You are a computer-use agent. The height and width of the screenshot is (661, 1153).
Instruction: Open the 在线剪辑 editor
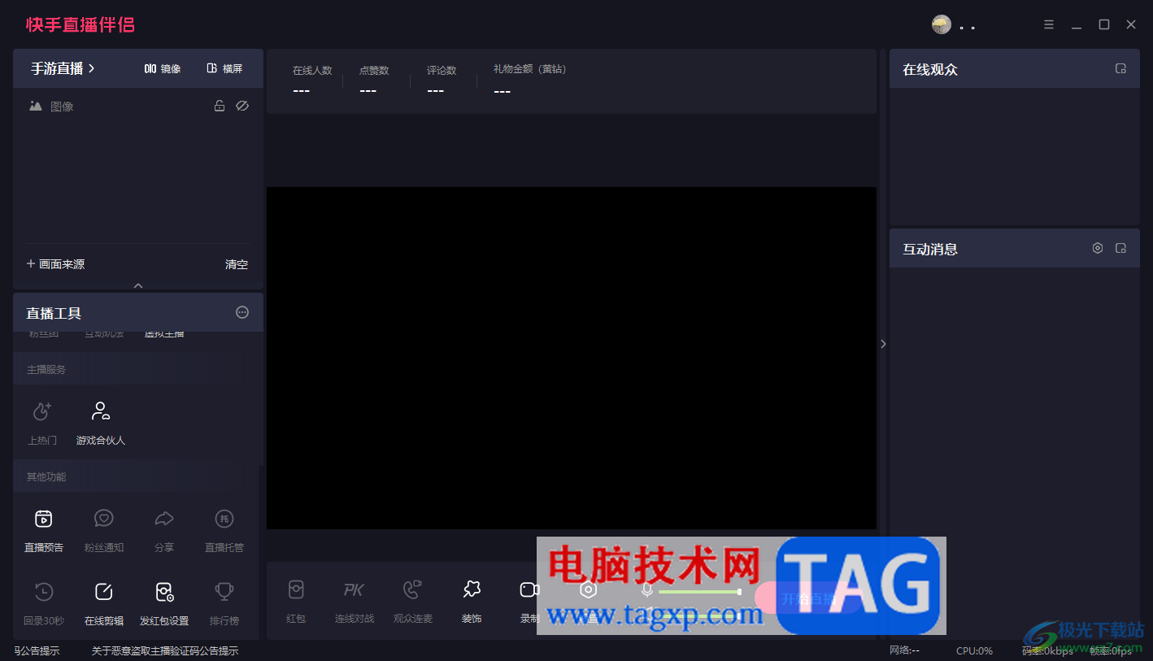tap(104, 603)
